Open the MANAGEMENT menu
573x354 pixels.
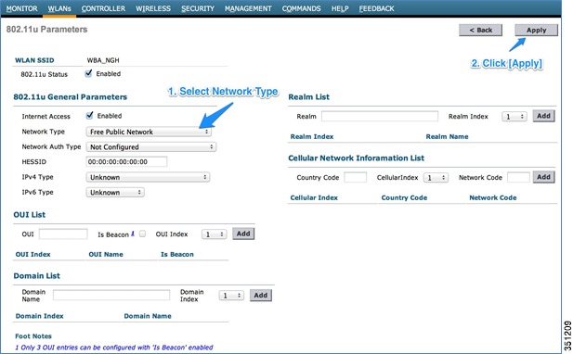pos(248,8)
